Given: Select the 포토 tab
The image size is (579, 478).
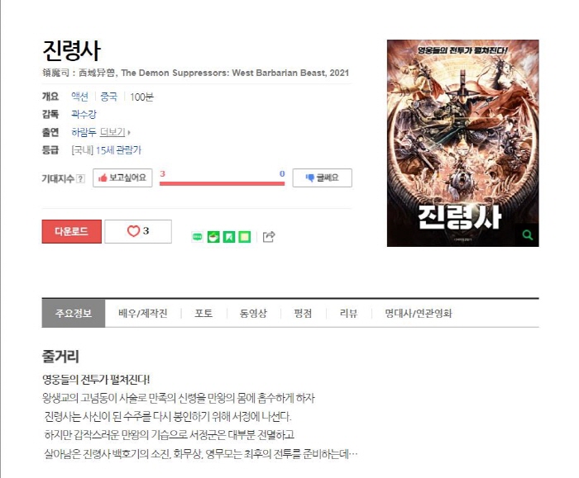Looking at the screenshot, I should pyautogui.click(x=203, y=313).
